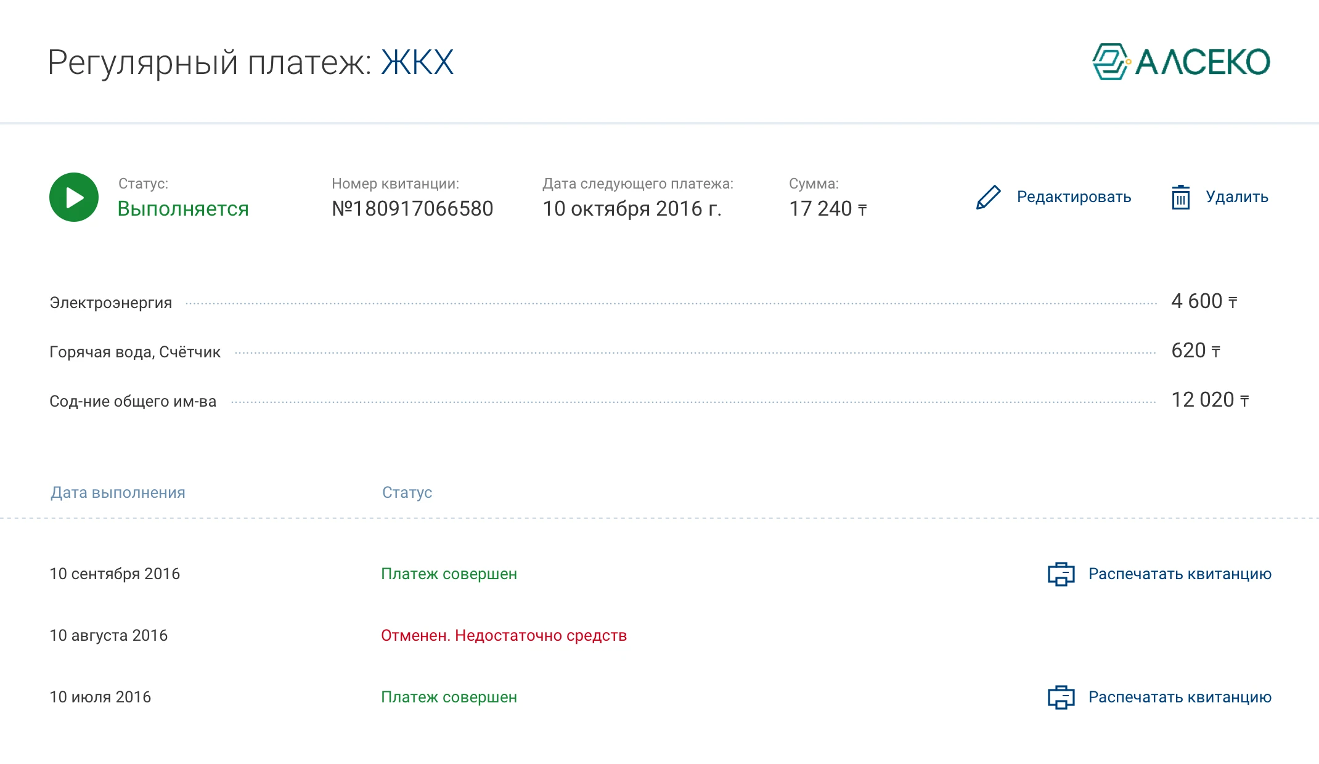This screenshot has height=764, width=1319.
Task: Click printer icon for 10 сентября 2016
Action: 1061,574
